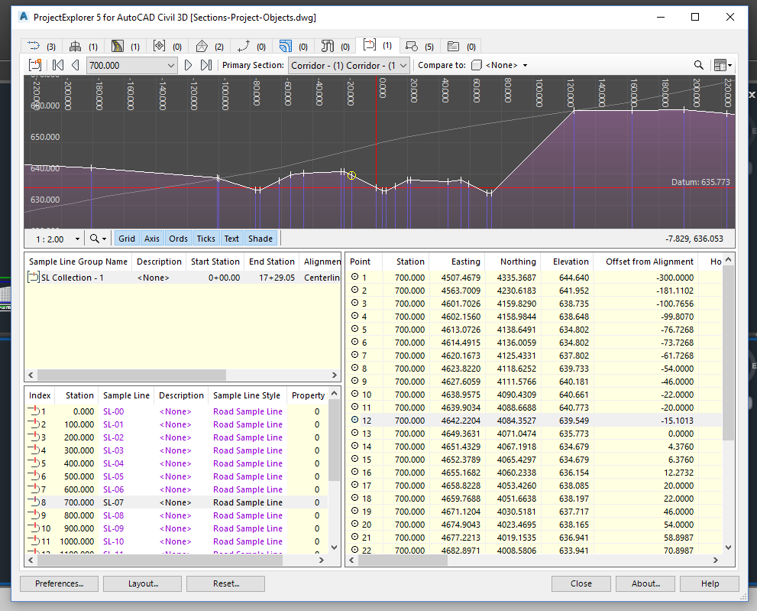Open the Assemblies tab with count (1)

[83, 46]
